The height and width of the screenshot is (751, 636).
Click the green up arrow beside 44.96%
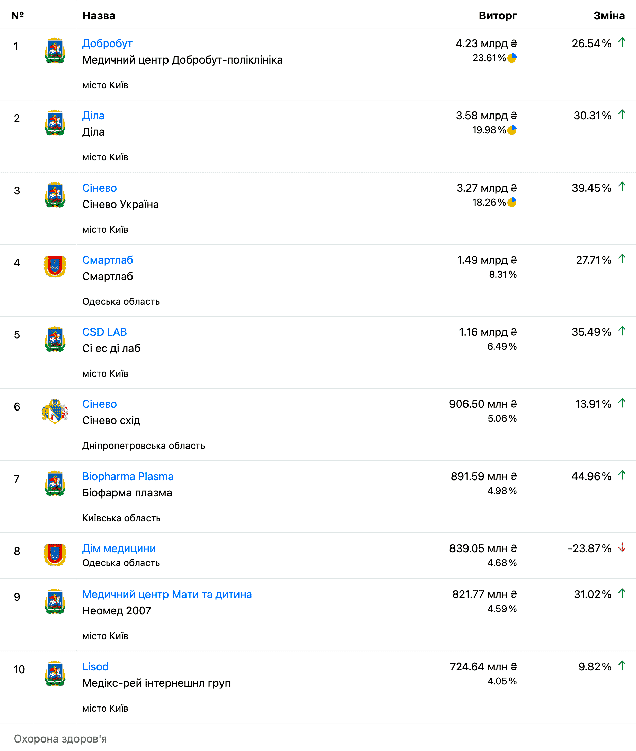(x=622, y=475)
